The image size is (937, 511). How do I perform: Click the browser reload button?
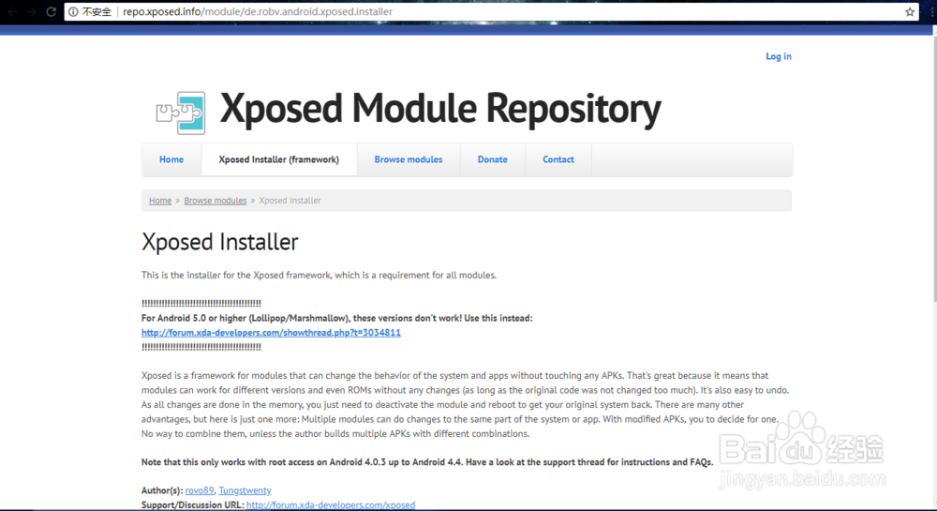click(x=52, y=11)
